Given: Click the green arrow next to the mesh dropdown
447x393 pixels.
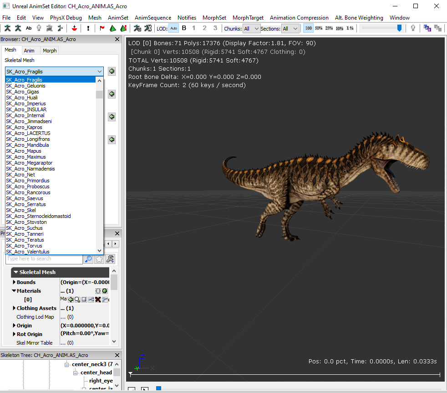Looking at the screenshot, I should click(x=112, y=72).
